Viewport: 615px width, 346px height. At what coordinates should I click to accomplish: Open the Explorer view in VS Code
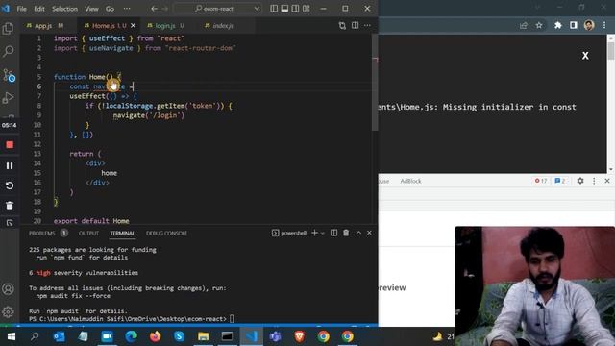tap(8, 28)
